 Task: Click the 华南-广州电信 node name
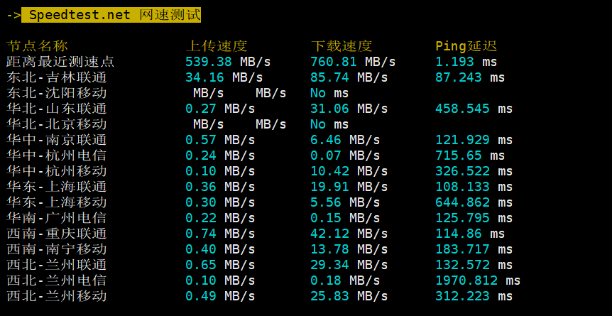tap(57, 218)
